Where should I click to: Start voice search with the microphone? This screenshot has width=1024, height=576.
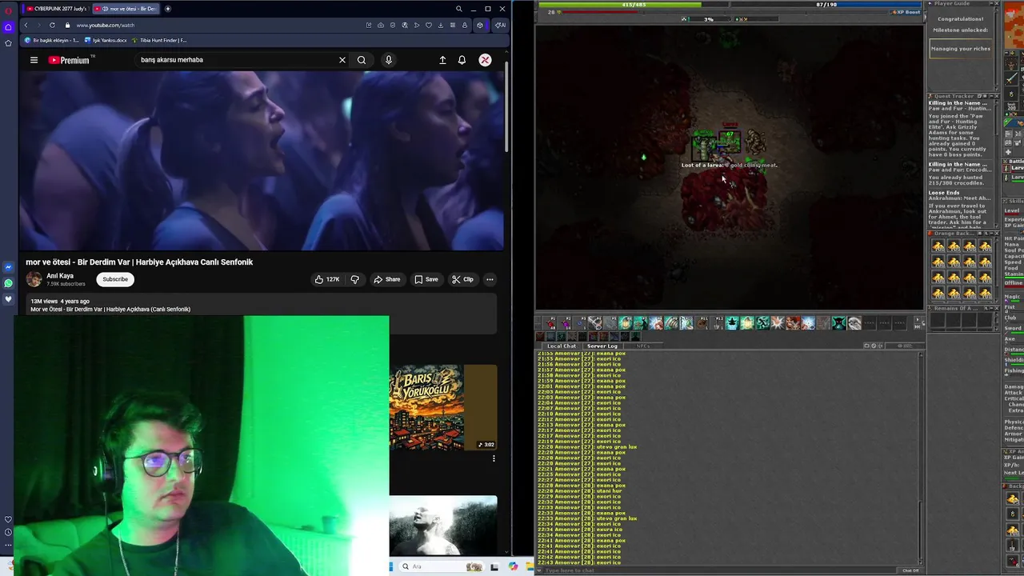pos(389,60)
